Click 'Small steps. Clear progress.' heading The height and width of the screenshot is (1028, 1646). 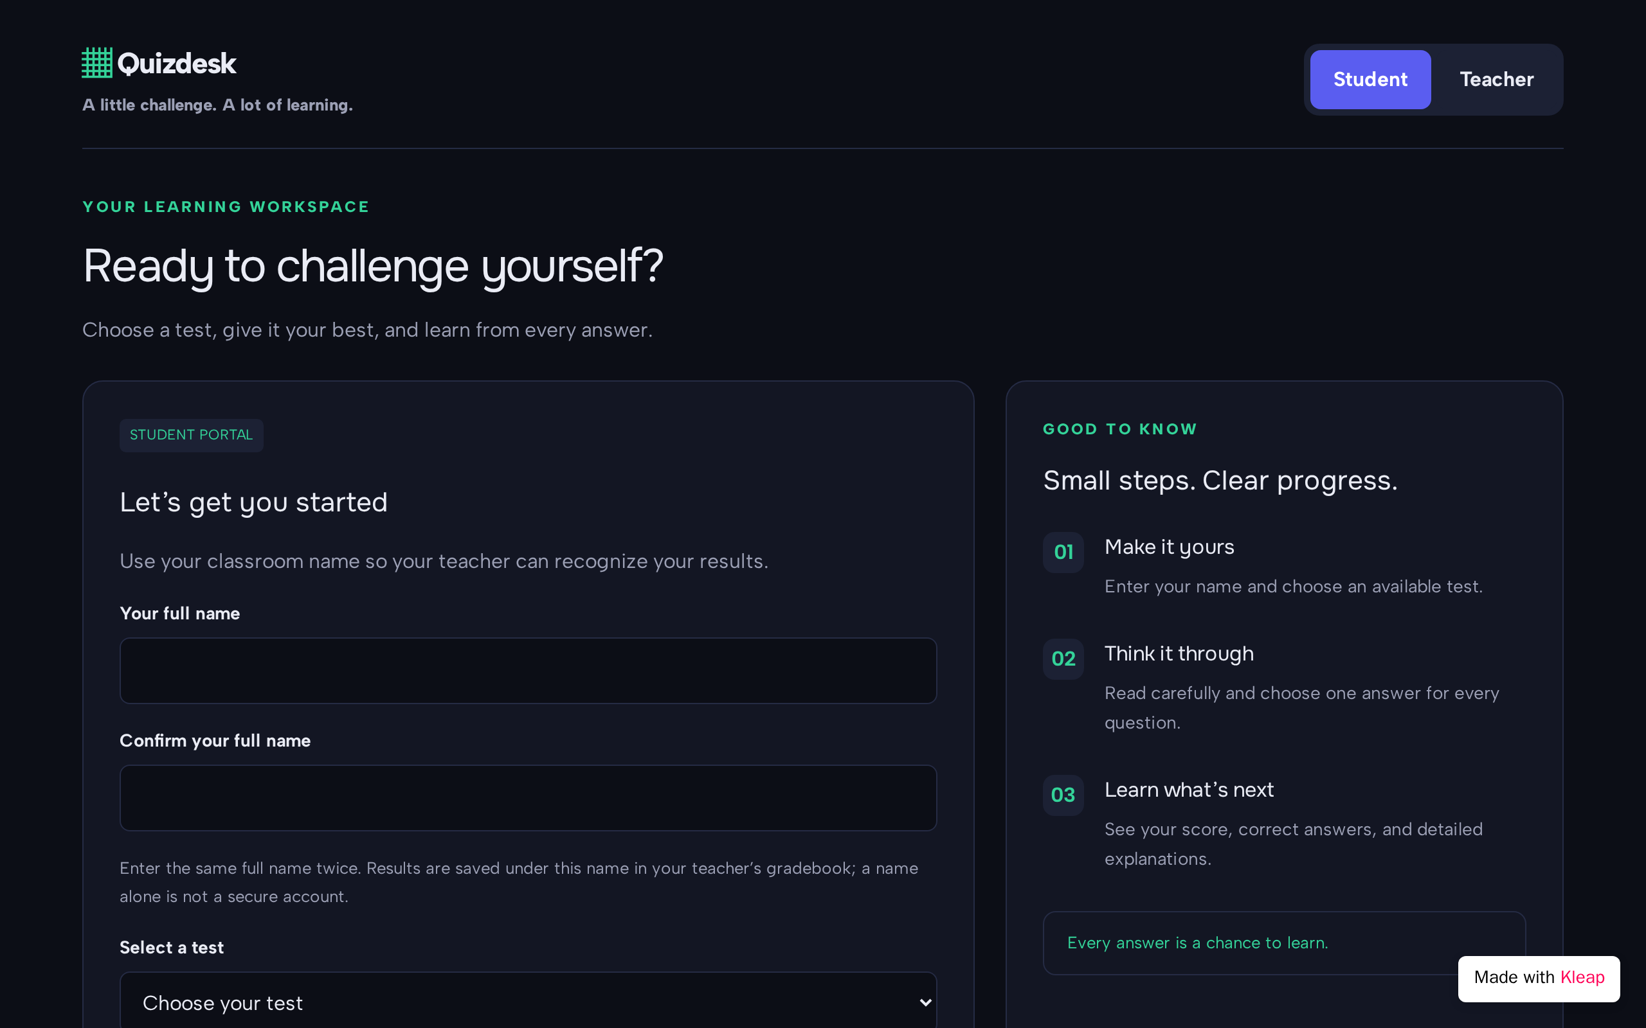1220,481
